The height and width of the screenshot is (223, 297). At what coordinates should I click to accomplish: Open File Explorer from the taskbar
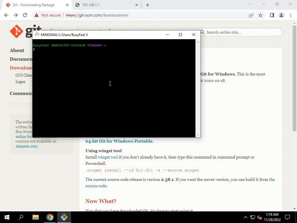point(35,217)
